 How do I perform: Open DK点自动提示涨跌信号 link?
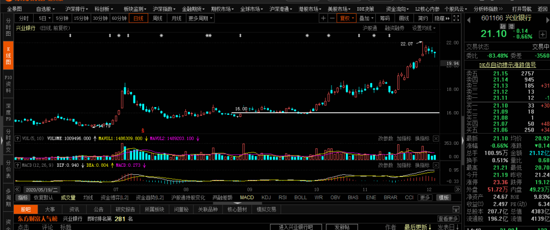(x=508, y=65)
